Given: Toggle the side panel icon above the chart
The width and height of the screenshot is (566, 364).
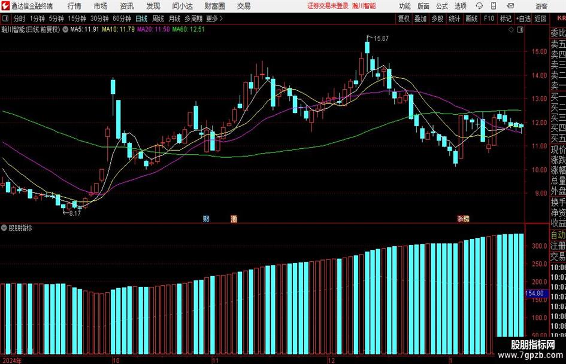Looking at the screenshot, I should [x=520, y=30].
